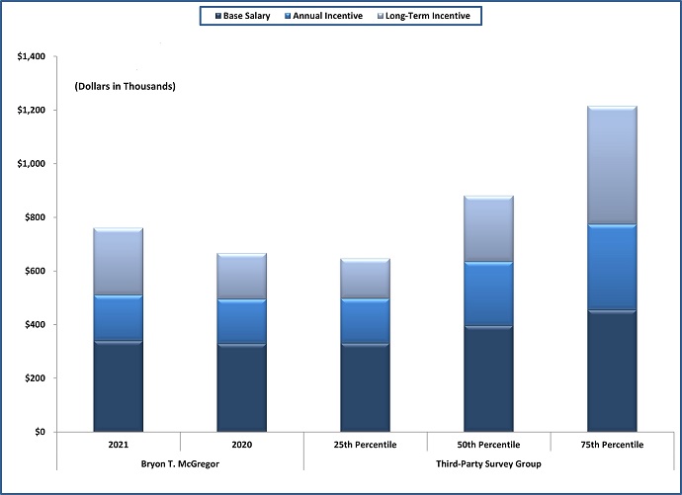Click the 25th Percentile category label
Screen dimensions: 682x495
[x=365, y=446]
